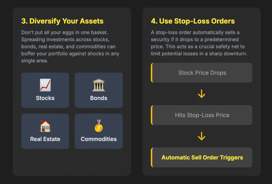
Task: Select the Bonds label text
Action: (99, 98)
